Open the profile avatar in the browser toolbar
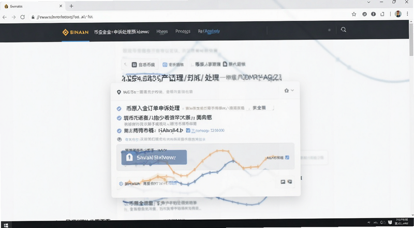This screenshot has height=228, width=414. pyautogui.click(x=398, y=14)
